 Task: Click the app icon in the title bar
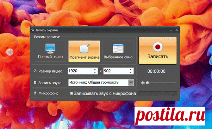pos(33,30)
